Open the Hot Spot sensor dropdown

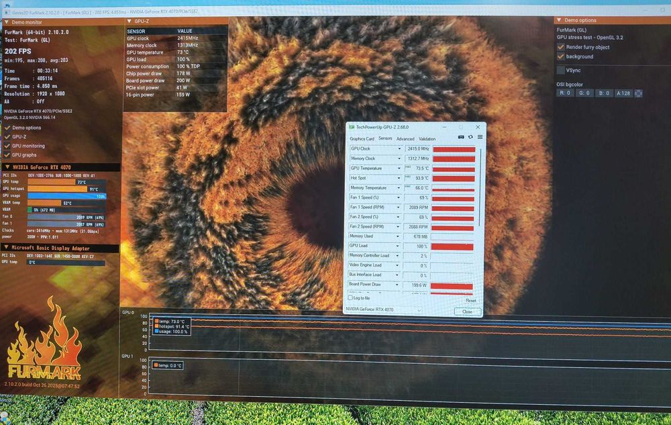tap(399, 178)
